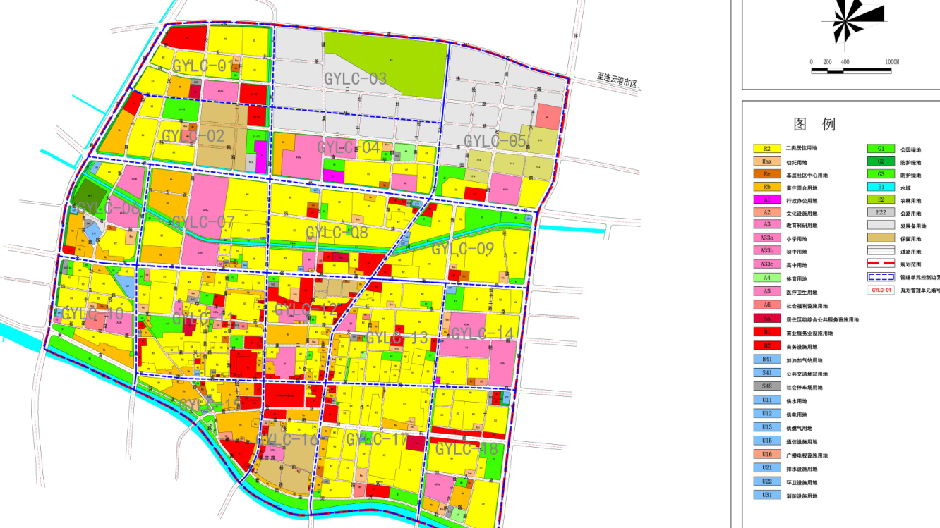Viewport: 940px width, 528px height.
Task: Select the GYLC-17 unit label
Action: [x=377, y=438]
